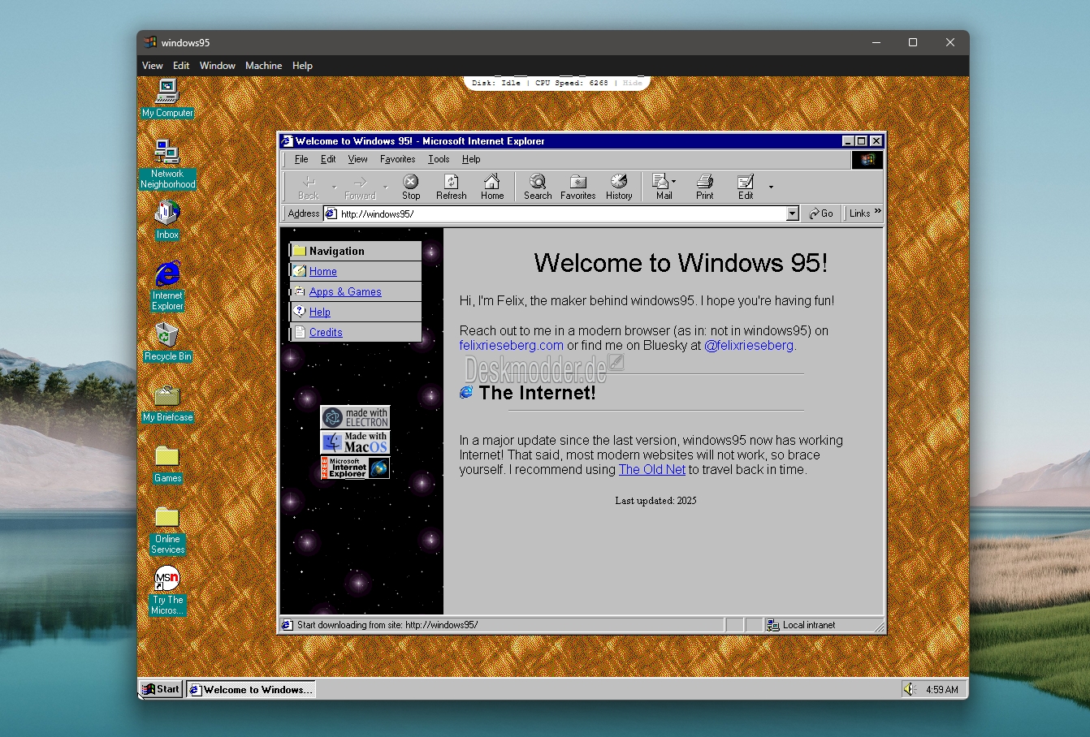Open the Machine menu of windows95 app
This screenshot has height=737, width=1090.
[x=264, y=66]
